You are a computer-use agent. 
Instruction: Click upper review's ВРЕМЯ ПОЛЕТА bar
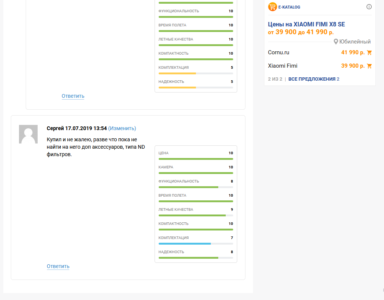[x=196, y=31]
